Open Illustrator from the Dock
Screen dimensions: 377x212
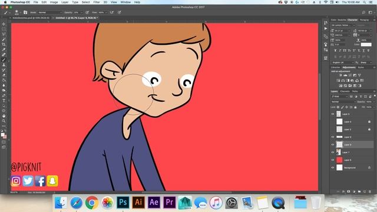pos(138,203)
